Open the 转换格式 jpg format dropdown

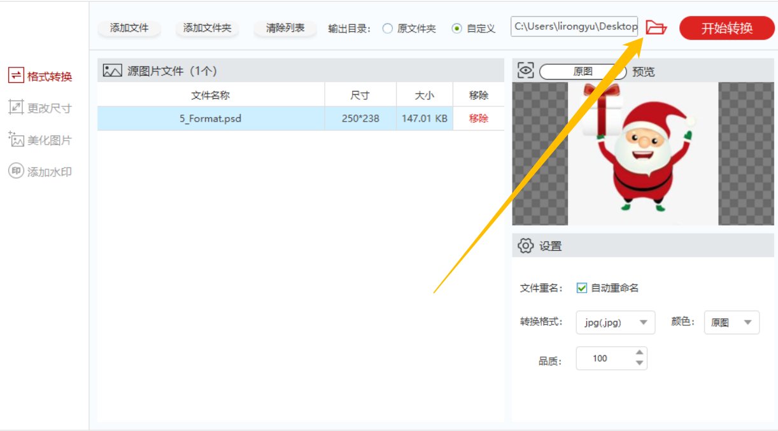pos(614,322)
